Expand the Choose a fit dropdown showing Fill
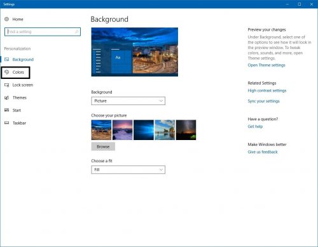Screen dimensions: 318x247 (128, 170)
